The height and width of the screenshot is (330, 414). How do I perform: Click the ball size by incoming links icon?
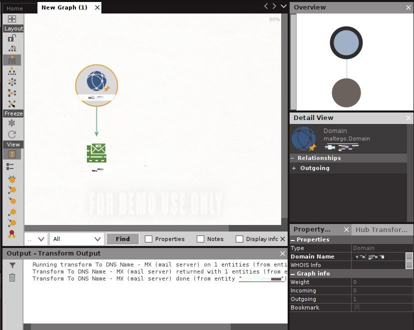coord(12,200)
